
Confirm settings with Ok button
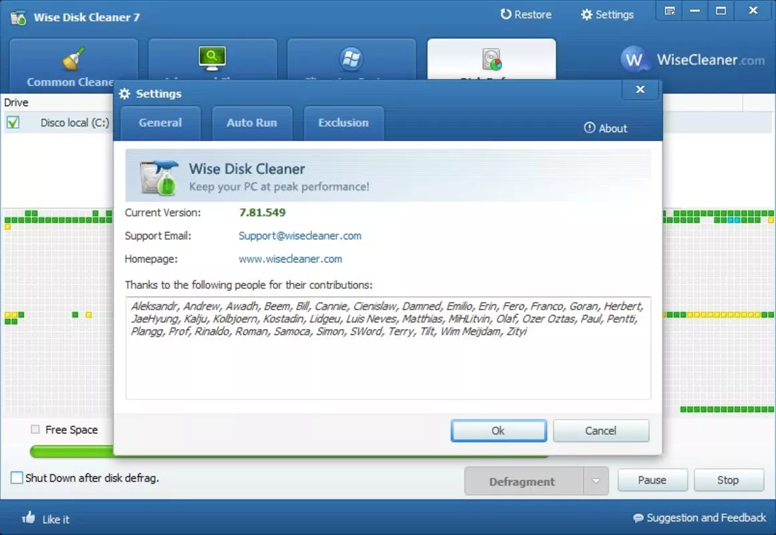click(x=499, y=431)
